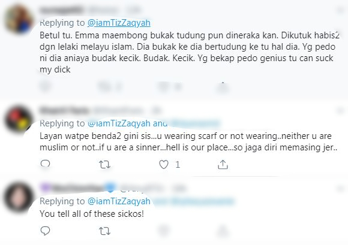
Task: Expand options menu of second tweet
Action: tap(340, 110)
